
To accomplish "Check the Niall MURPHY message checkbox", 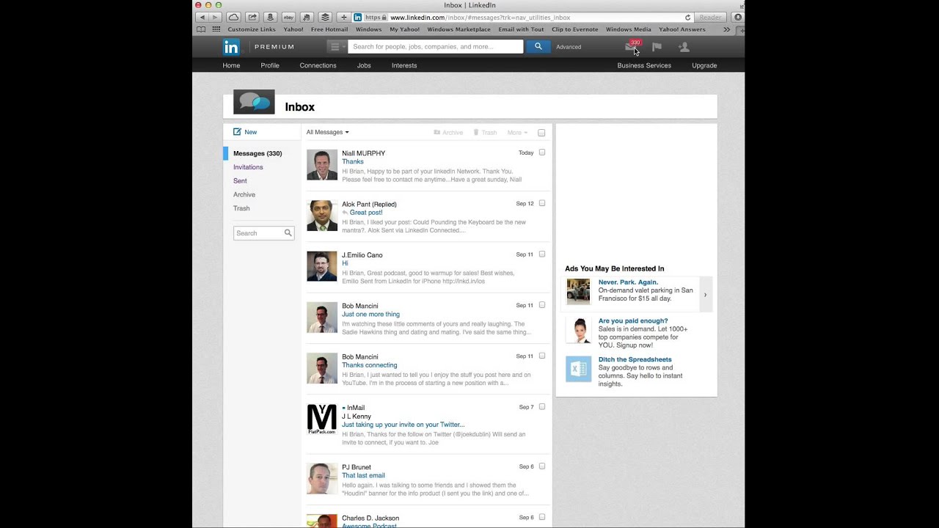I will coord(542,153).
